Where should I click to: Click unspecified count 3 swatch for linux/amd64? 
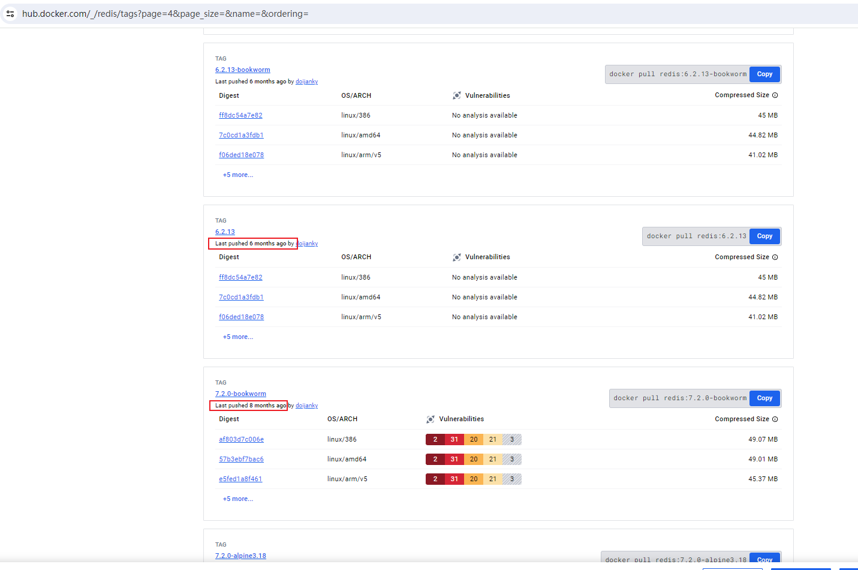pyautogui.click(x=512, y=459)
